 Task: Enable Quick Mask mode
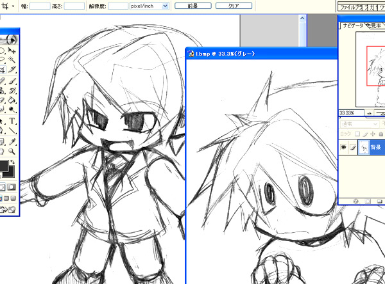point(11,187)
